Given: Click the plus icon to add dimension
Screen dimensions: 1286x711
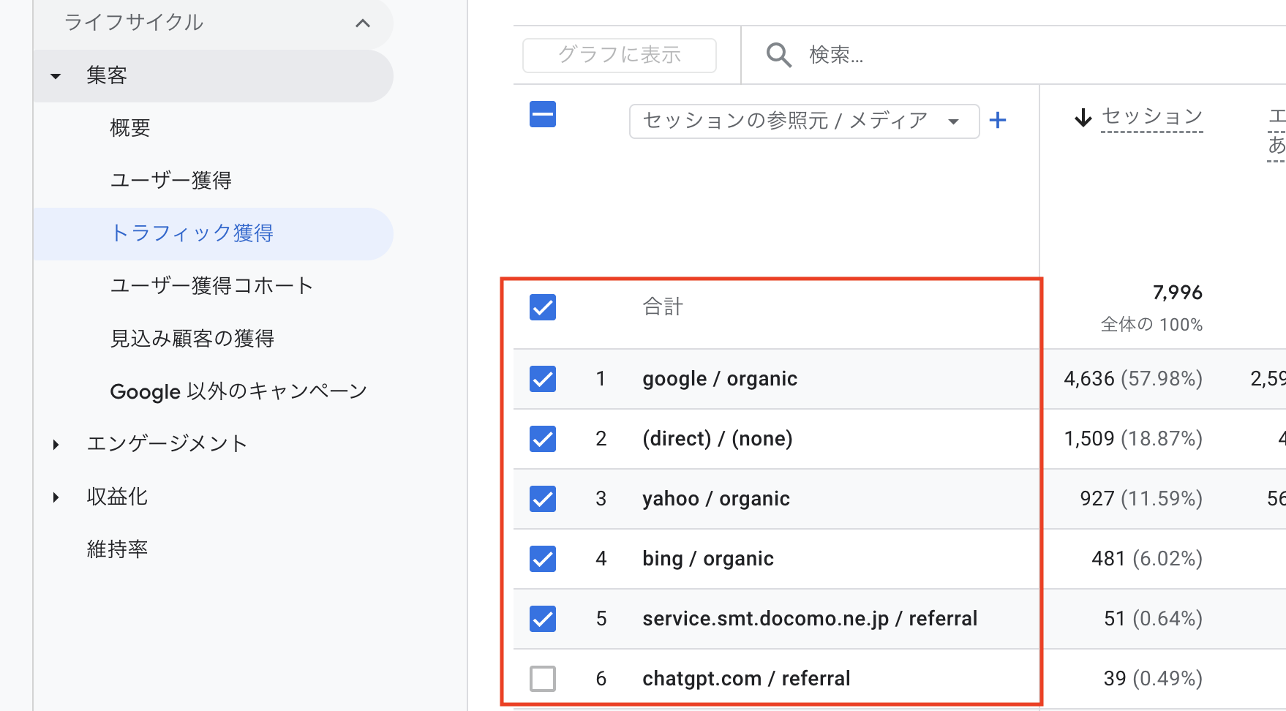Looking at the screenshot, I should [x=998, y=121].
